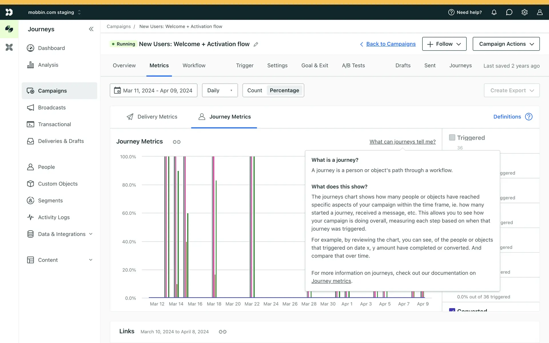Open notifications bell icon
Screen dimensions: 549x343
(x=494, y=12)
